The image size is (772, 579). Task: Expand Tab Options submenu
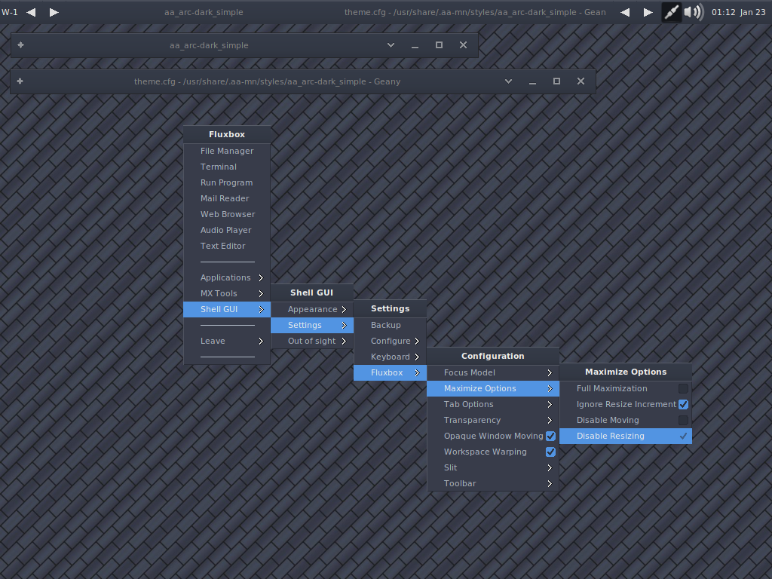[493, 404]
